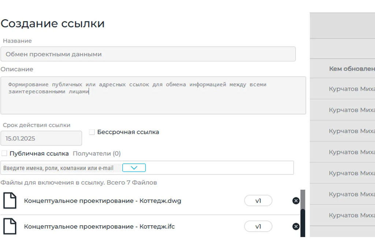This screenshot has width=375, height=249.
Task: Click the file list scrollbar thumb
Action: (x=302, y=222)
